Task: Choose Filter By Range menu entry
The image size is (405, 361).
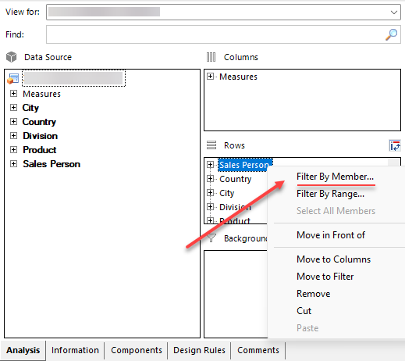Action: 330,194
